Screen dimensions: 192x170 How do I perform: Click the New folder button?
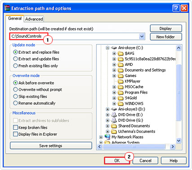166,37
